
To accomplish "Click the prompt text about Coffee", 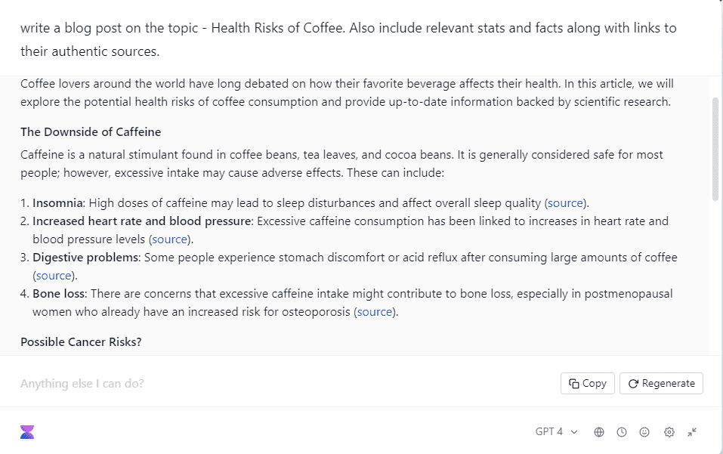I will pyautogui.click(x=348, y=39).
